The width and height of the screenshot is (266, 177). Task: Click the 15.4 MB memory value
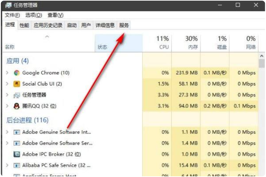point(188,165)
